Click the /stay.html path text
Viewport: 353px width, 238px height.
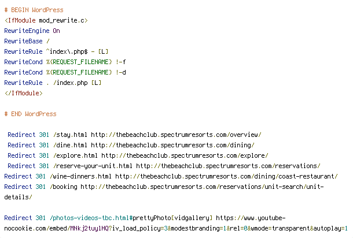point(70,135)
